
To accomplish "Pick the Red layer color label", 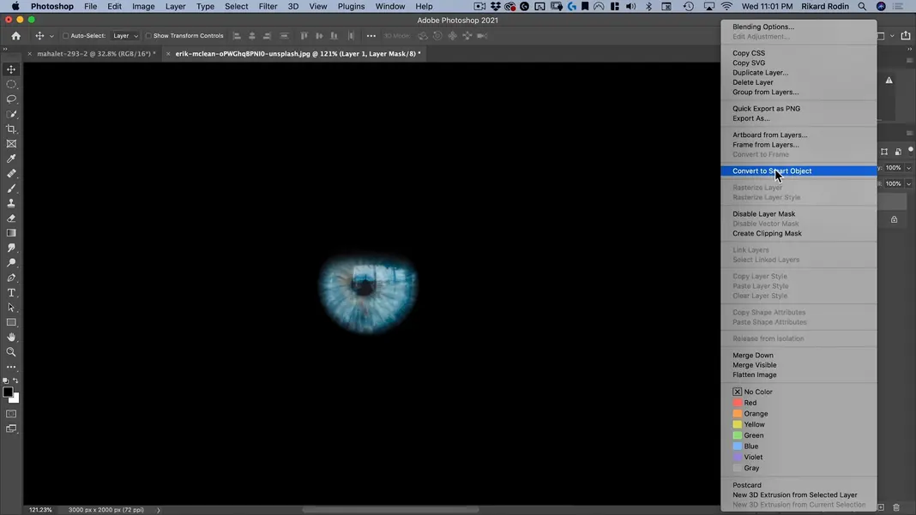I will click(x=744, y=403).
